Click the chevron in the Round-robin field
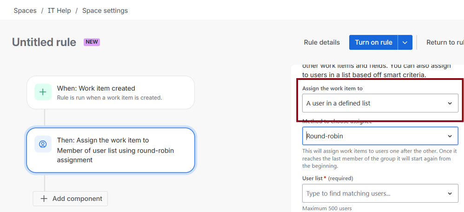Screen dimensions: 464x212 click(x=450, y=136)
